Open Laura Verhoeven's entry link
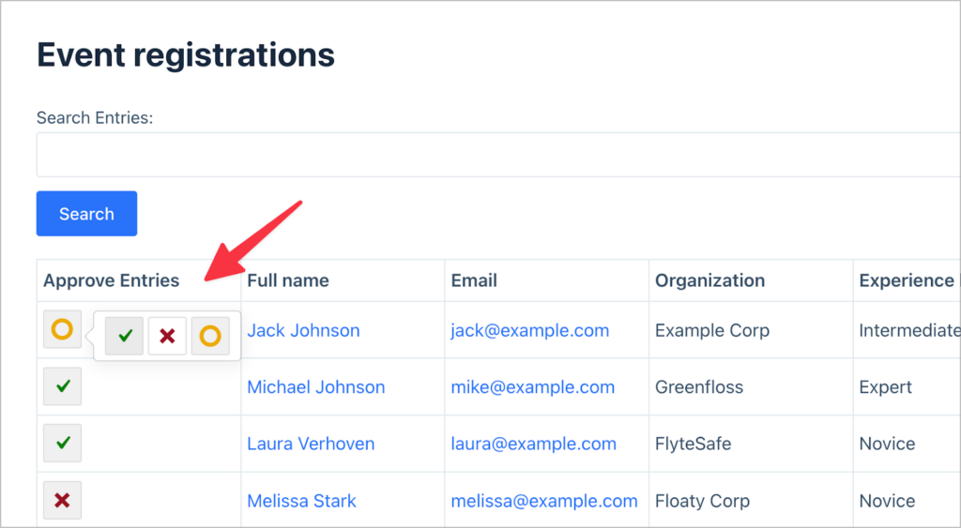Screen dimensions: 961x528 [x=311, y=445]
